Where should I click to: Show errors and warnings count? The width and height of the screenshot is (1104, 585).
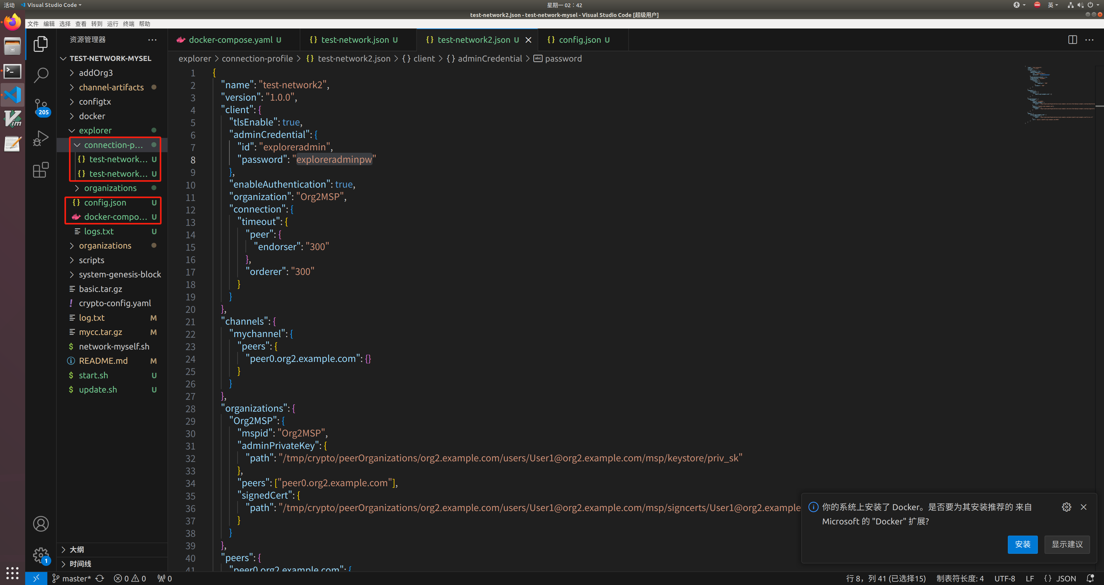point(130,578)
